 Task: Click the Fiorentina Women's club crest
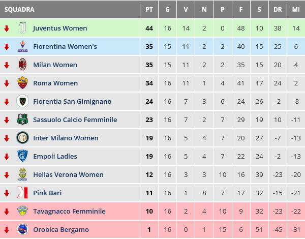(22, 47)
